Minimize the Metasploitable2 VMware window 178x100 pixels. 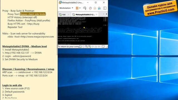point(88,2)
